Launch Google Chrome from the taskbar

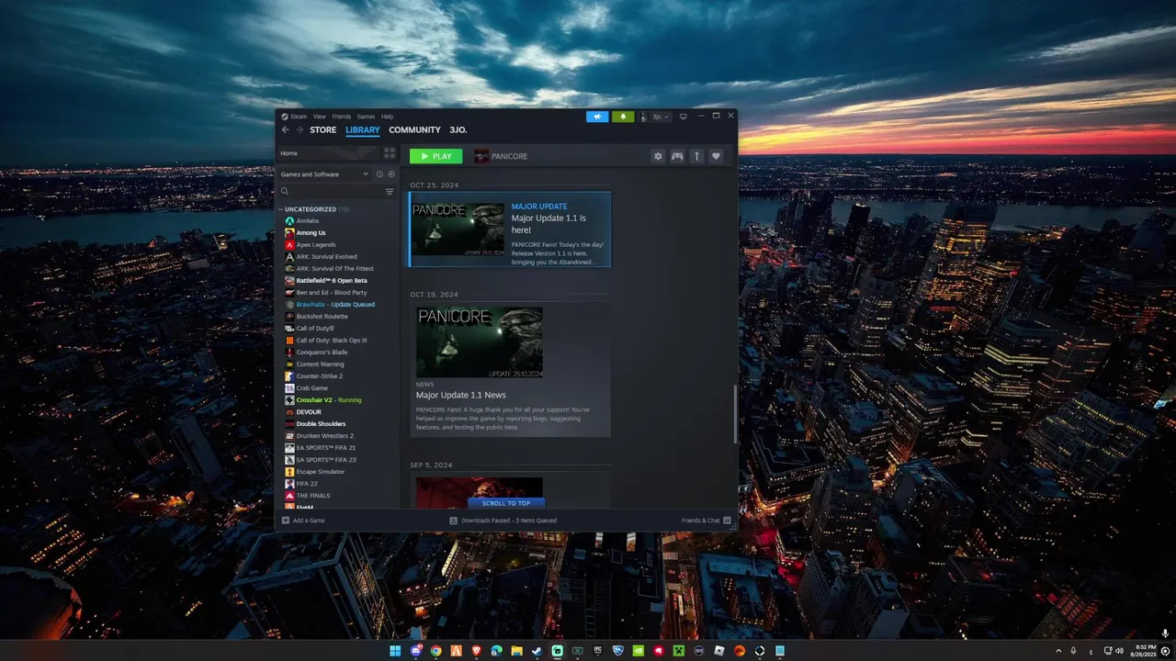[435, 651]
